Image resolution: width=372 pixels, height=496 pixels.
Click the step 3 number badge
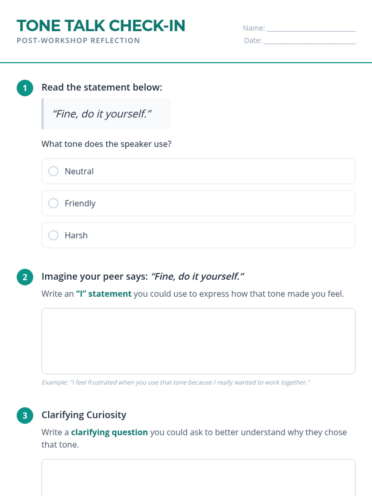tap(25, 415)
